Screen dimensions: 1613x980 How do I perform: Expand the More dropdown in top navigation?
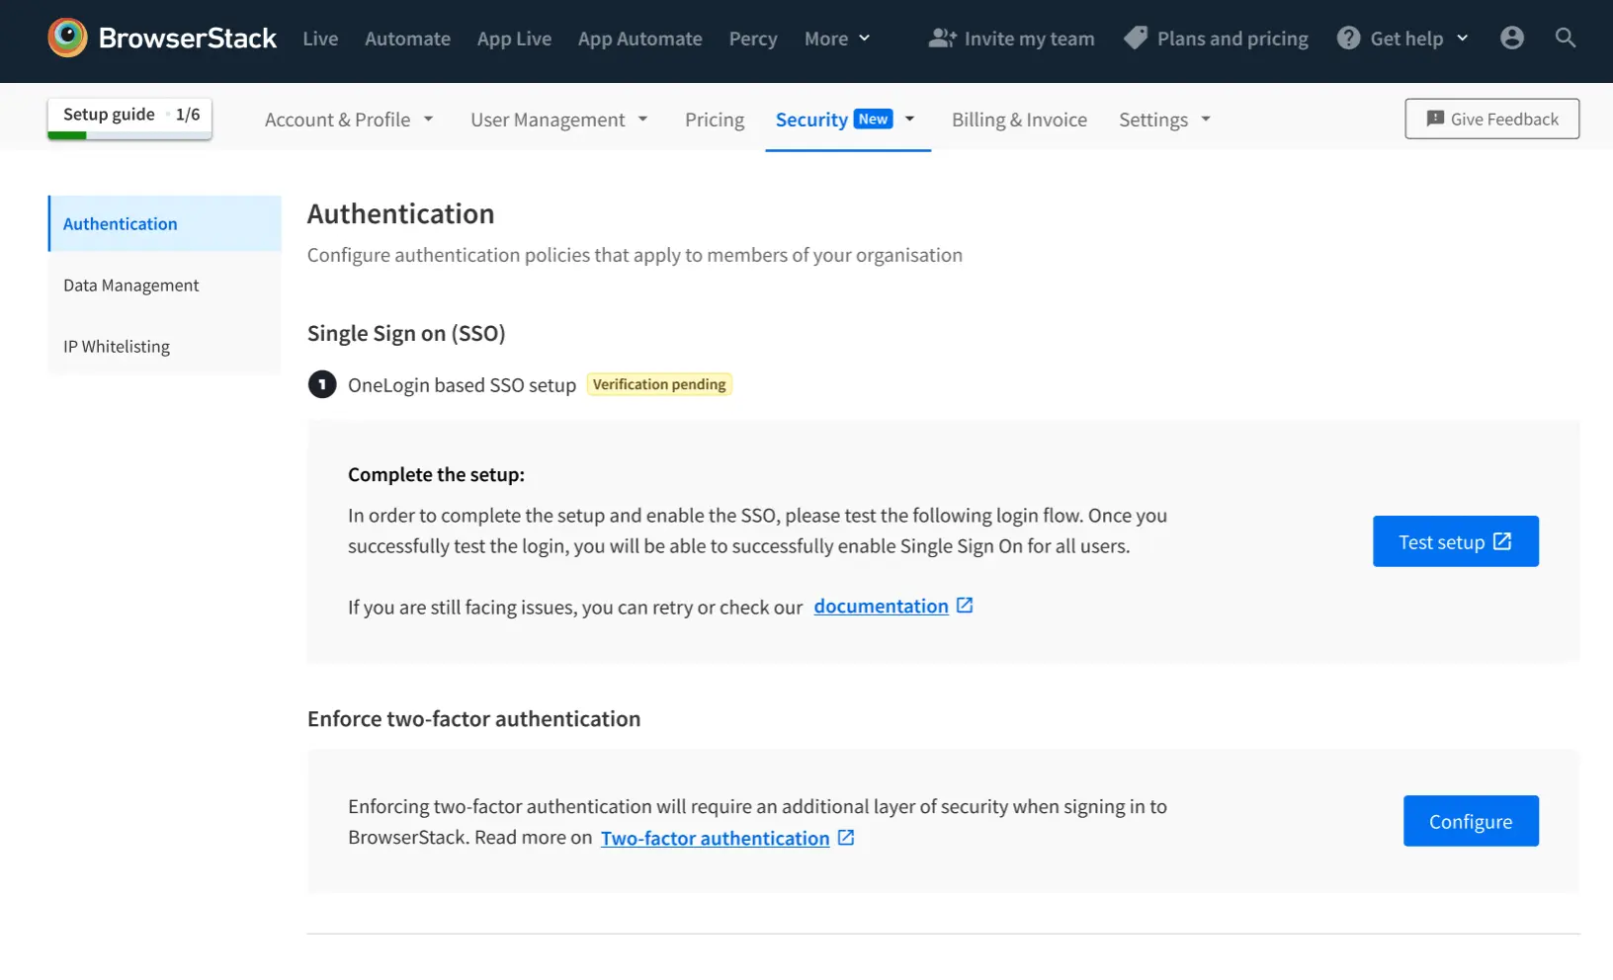pos(837,39)
